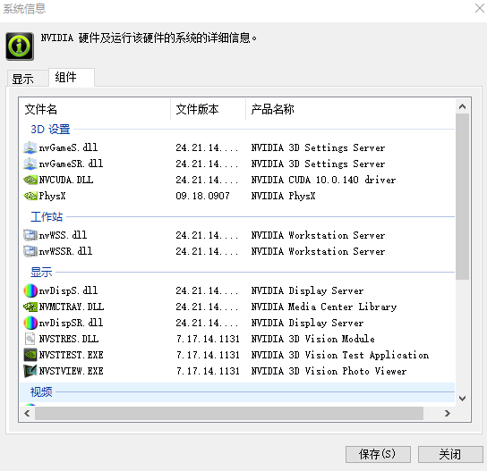Select the nvWSSR.dll file name
The image size is (487, 471).
pos(65,251)
